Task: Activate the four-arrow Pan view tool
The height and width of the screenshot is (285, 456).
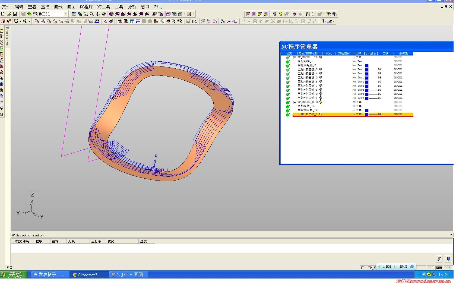Action: pos(98,14)
